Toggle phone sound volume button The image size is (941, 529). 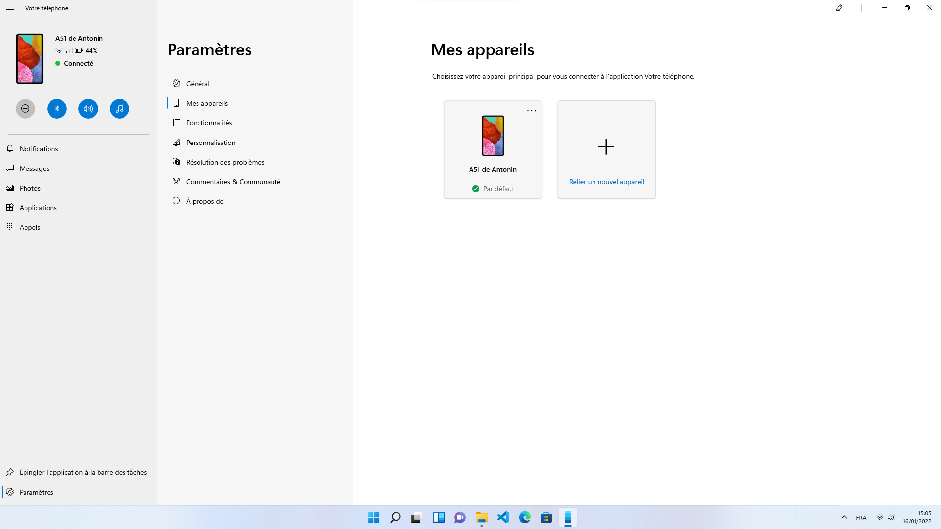point(88,109)
